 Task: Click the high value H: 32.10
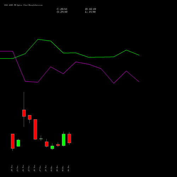pyautogui.click(x=90, y=9)
